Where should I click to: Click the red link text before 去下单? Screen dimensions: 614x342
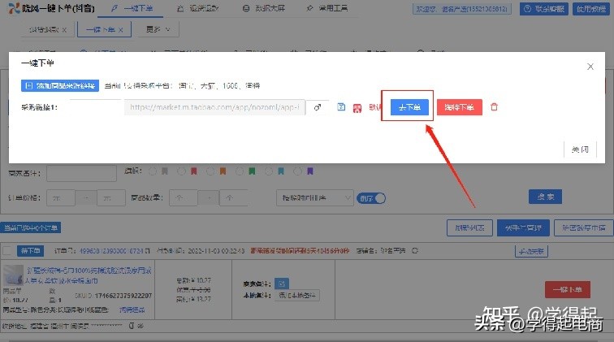(x=374, y=107)
